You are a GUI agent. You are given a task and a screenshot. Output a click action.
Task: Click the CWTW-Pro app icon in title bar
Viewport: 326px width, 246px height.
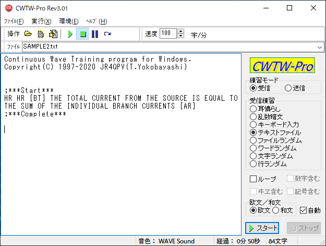(9, 8)
